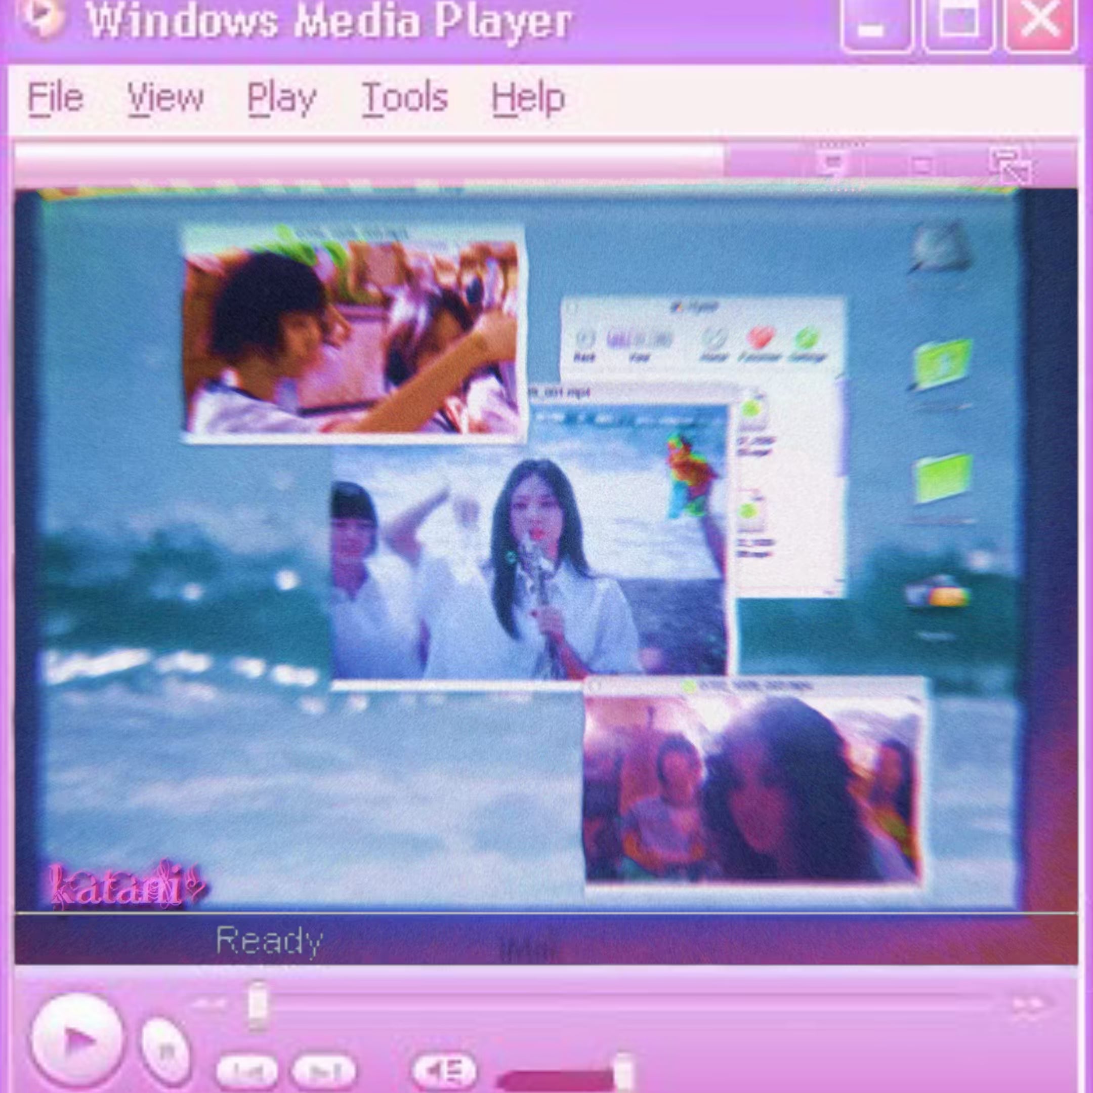Open the Help menu

[x=528, y=98]
